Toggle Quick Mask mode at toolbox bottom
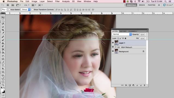 click(x=3, y=95)
